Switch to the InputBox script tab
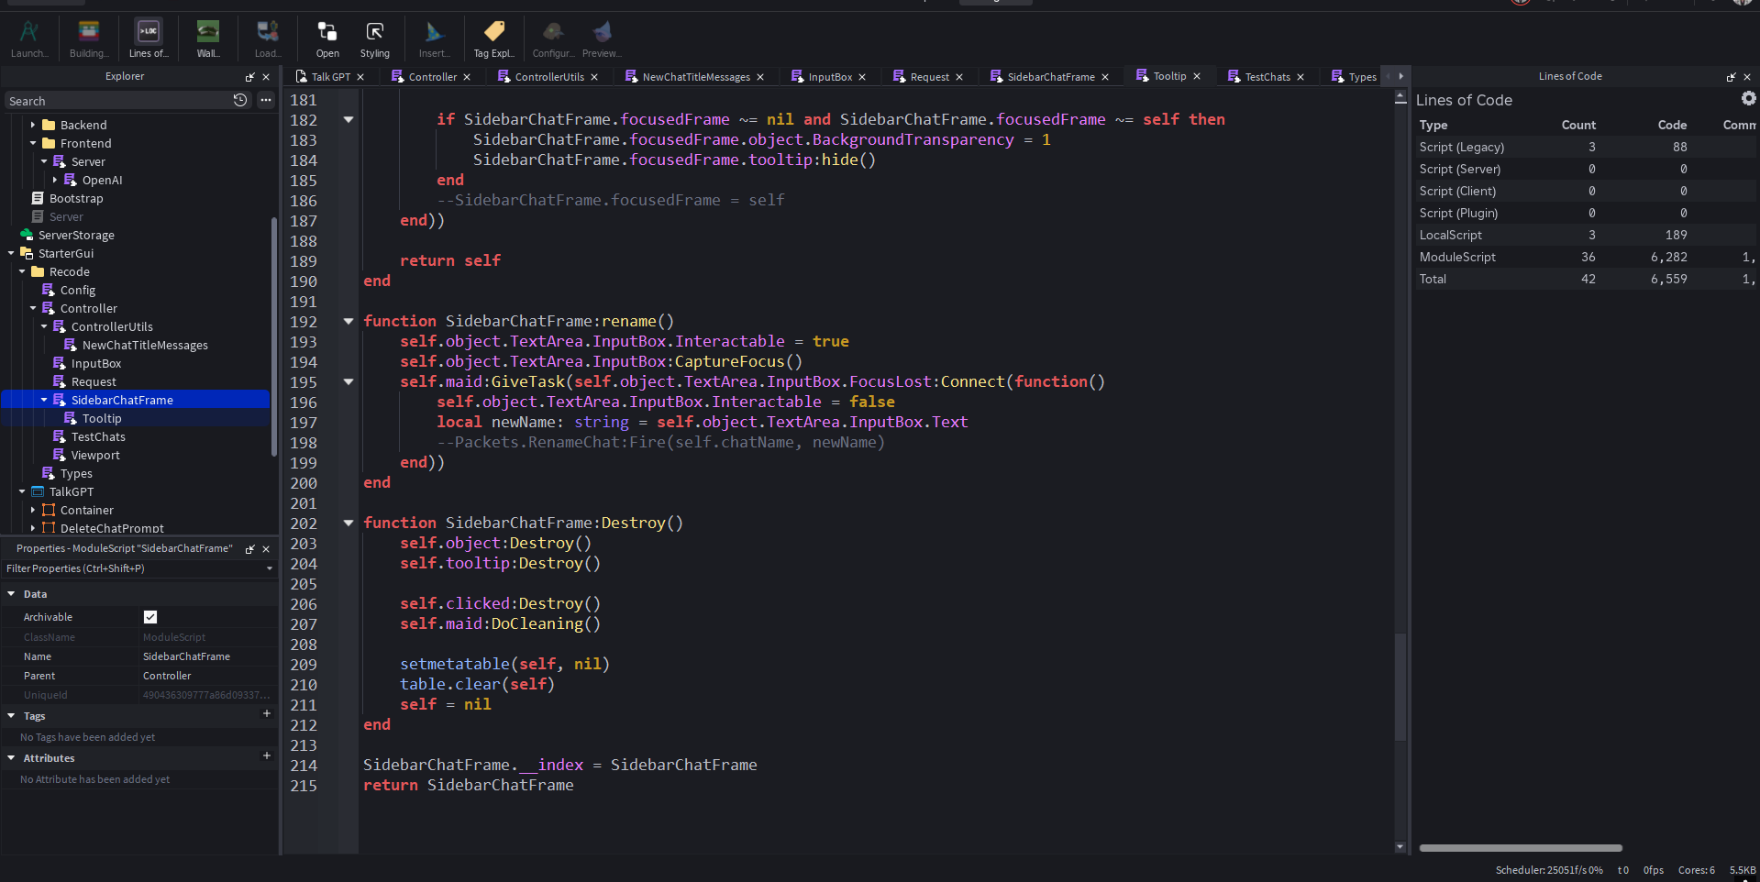The width and height of the screenshot is (1760, 882). pos(829,77)
